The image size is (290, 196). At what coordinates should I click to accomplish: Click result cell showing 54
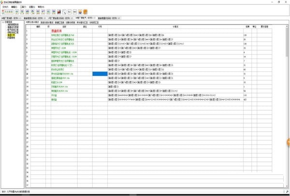coord(247,91)
